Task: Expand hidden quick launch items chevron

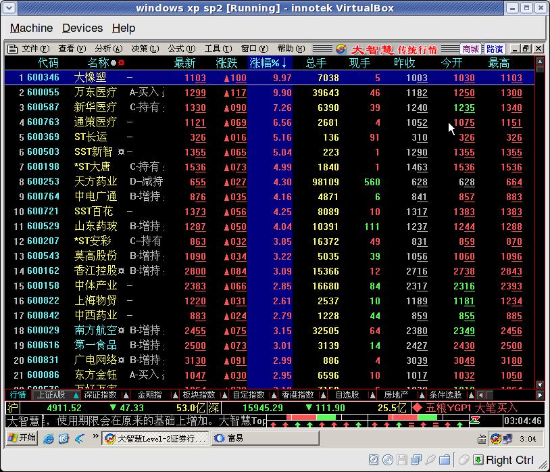Action: pyautogui.click(x=95, y=437)
